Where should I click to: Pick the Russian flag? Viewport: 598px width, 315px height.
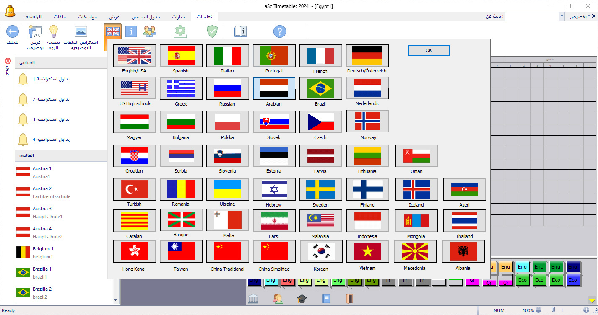click(228, 88)
